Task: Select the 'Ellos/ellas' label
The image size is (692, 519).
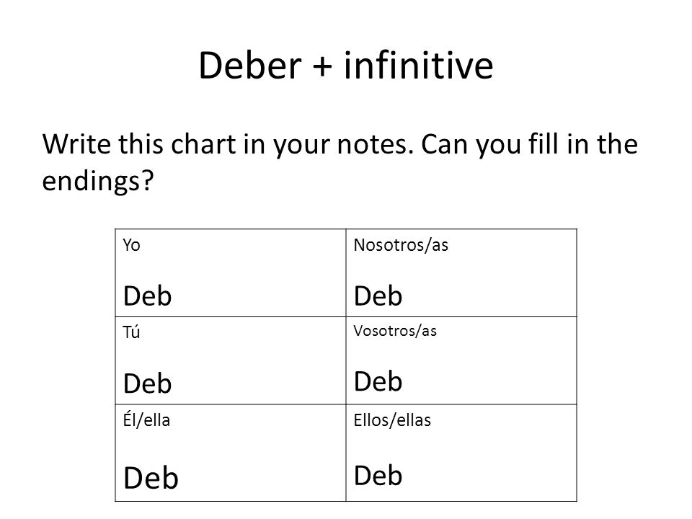Action: (392, 420)
